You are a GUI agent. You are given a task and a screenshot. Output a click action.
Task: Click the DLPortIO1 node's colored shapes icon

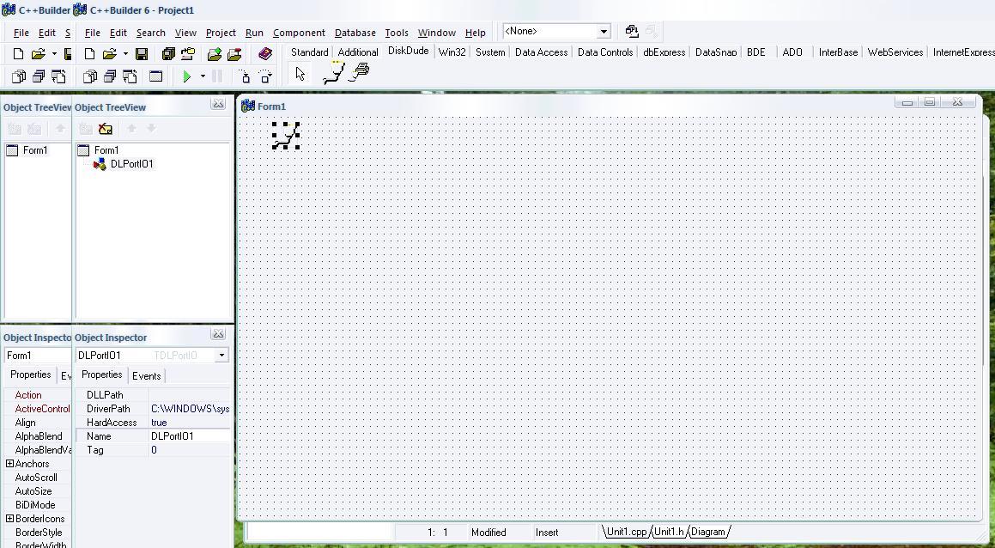pyautogui.click(x=100, y=164)
